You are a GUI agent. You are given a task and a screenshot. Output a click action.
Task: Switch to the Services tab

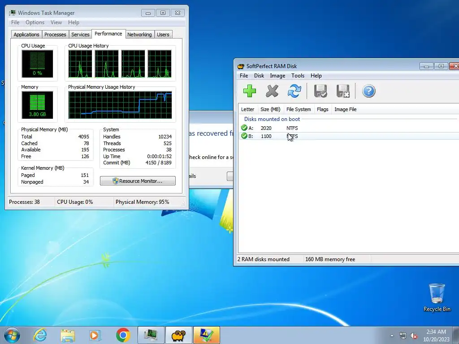pyautogui.click(x=80, y=34)
